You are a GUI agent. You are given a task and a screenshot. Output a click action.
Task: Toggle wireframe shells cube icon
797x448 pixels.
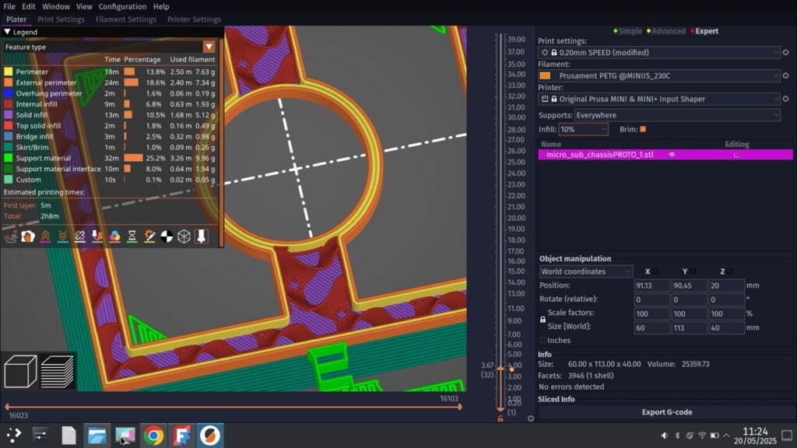coord(184,236)
